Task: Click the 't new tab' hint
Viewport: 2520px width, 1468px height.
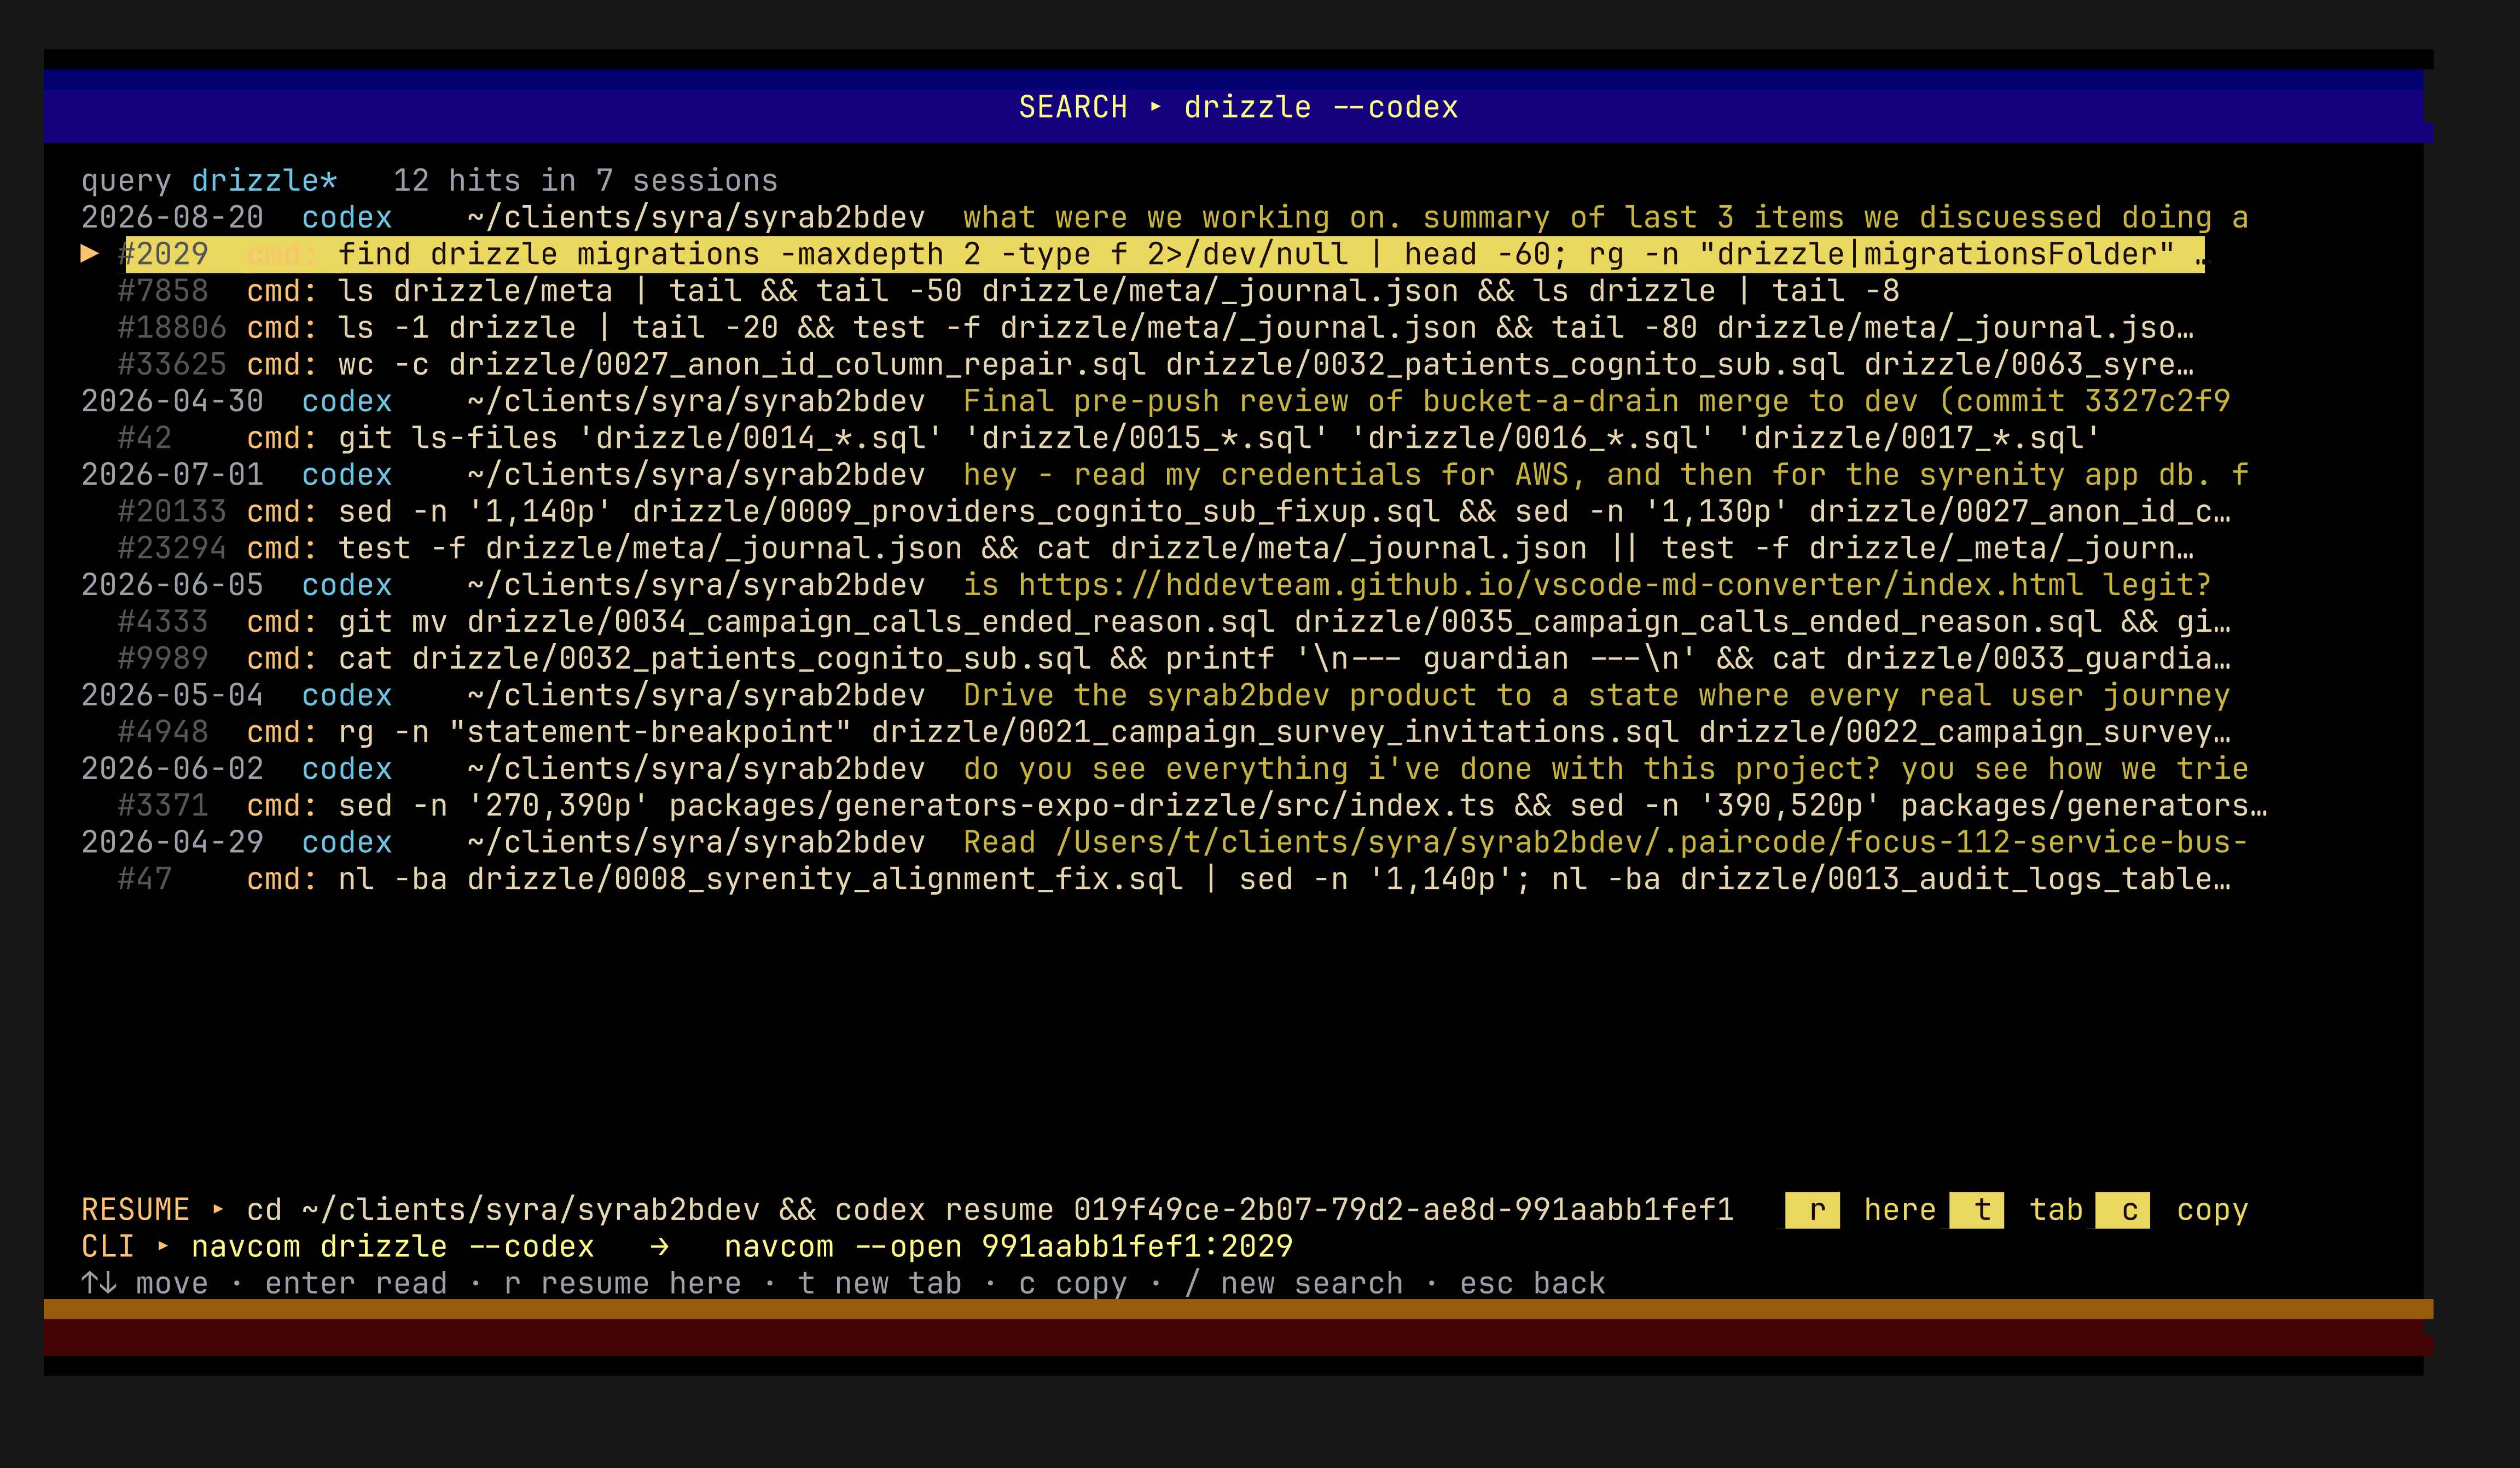Action: pos(879,1284)
